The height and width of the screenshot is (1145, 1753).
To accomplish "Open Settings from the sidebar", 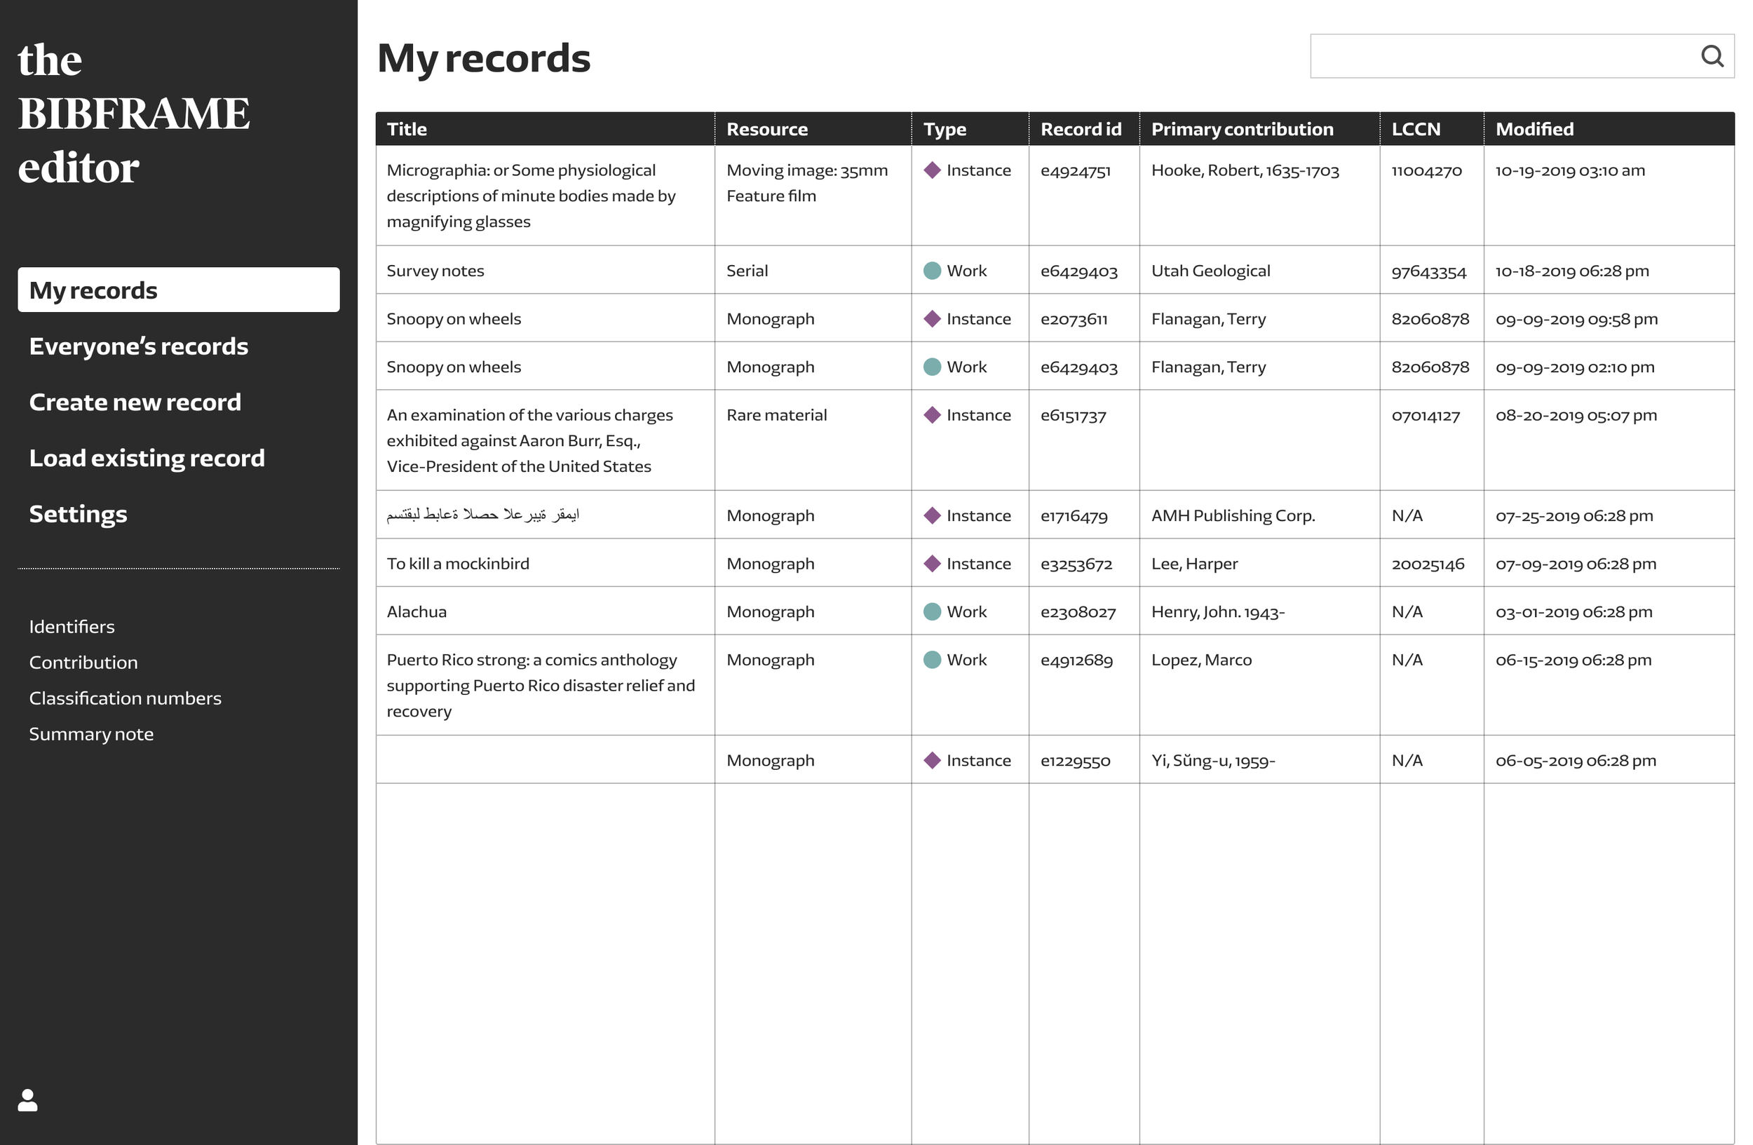I will click(x=78, y=515).
